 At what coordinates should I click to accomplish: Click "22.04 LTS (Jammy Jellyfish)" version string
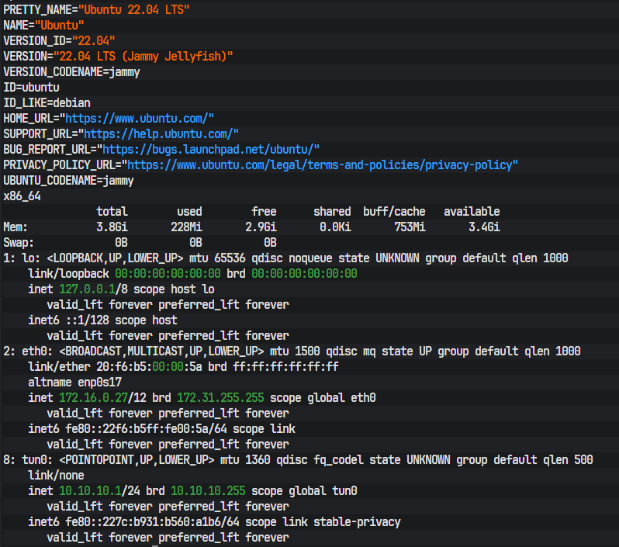143,56
